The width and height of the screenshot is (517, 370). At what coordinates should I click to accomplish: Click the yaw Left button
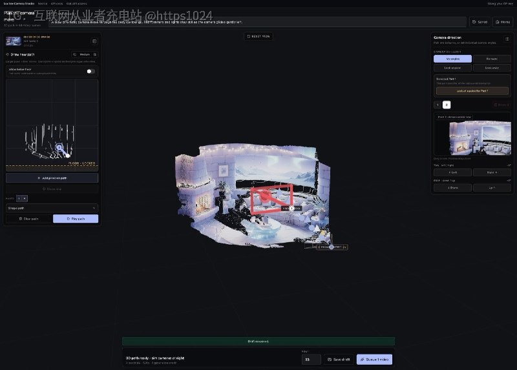pos(452,172)
